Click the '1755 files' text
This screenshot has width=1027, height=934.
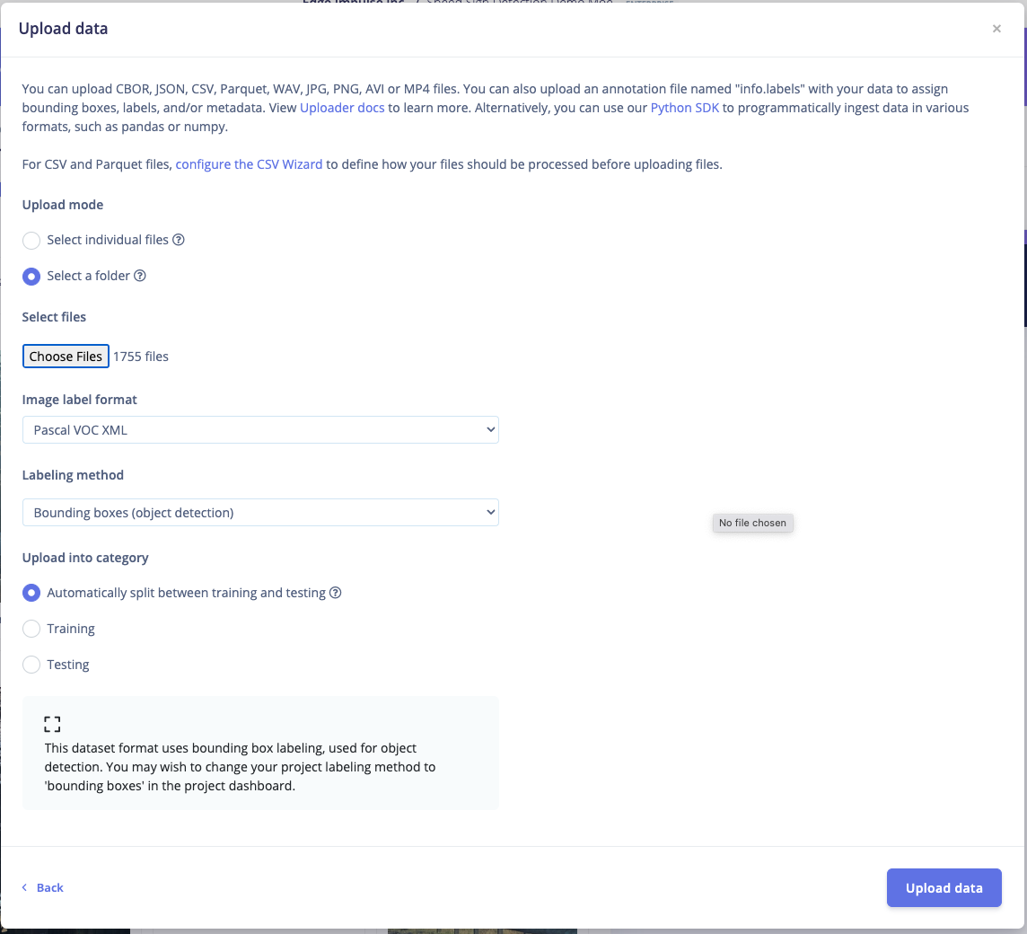(141, 357)
